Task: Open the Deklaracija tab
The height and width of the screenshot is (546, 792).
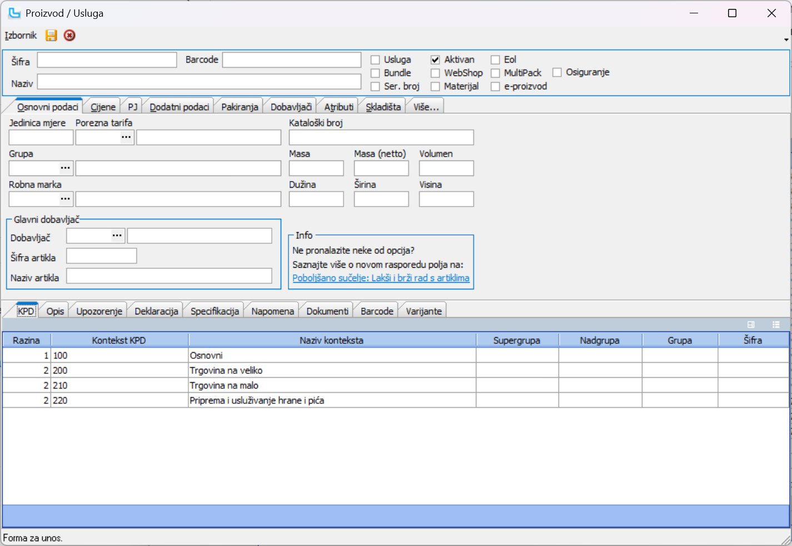Action: tap(156, 311)
